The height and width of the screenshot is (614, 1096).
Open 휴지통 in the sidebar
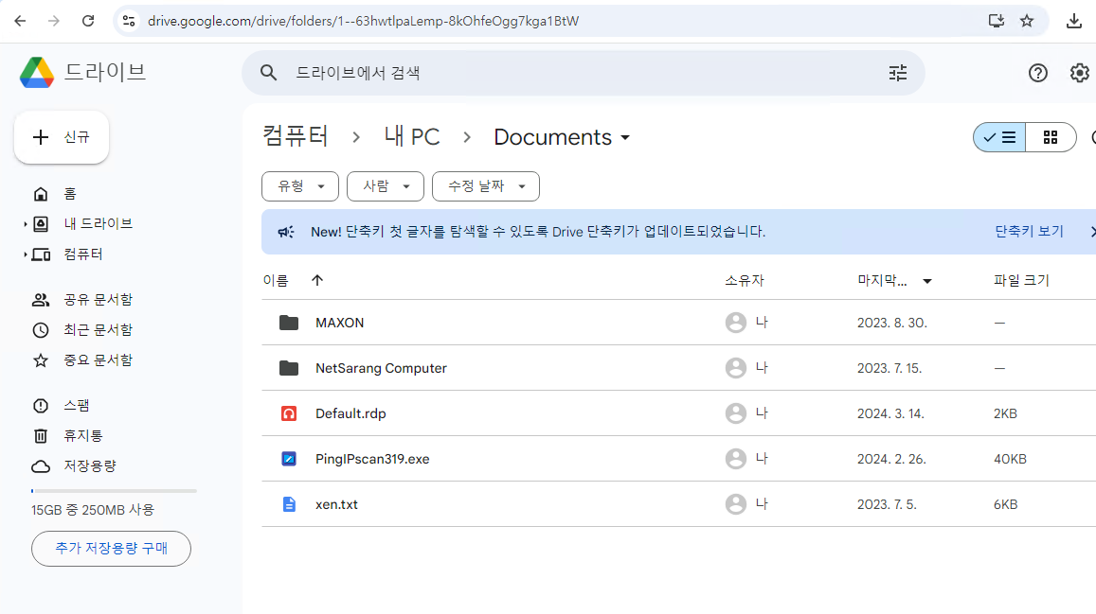tap(83, 436)
